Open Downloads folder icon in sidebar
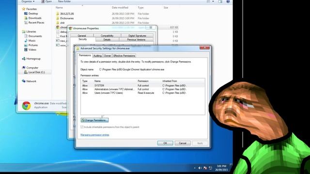The image size is (310, 174). point(26,18)
